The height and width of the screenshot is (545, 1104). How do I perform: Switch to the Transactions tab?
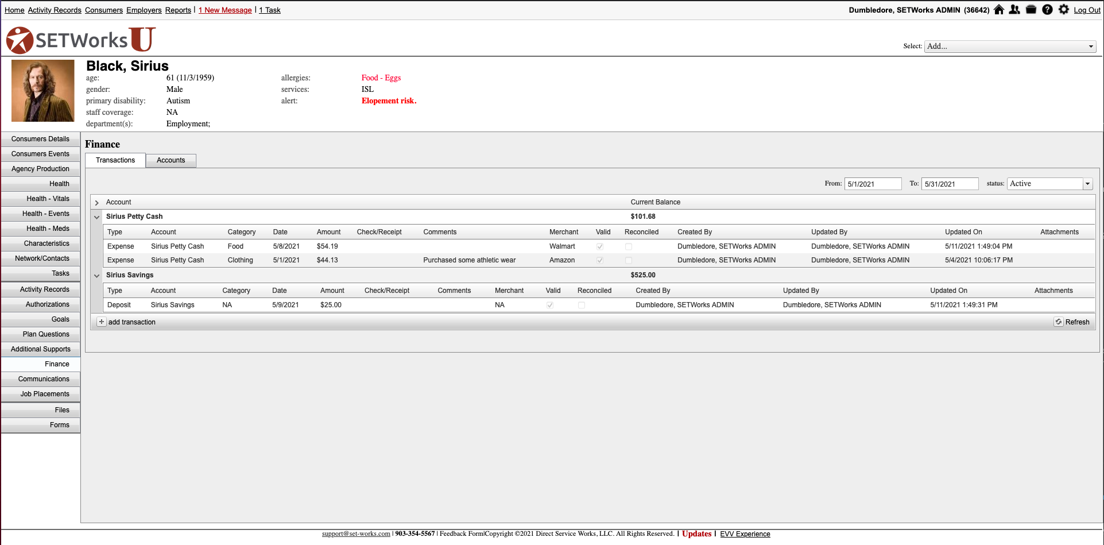point(115,160)
